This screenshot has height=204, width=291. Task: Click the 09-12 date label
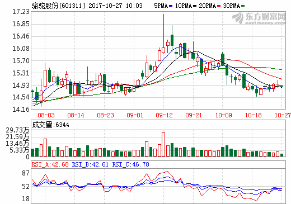tap(165, 115)
